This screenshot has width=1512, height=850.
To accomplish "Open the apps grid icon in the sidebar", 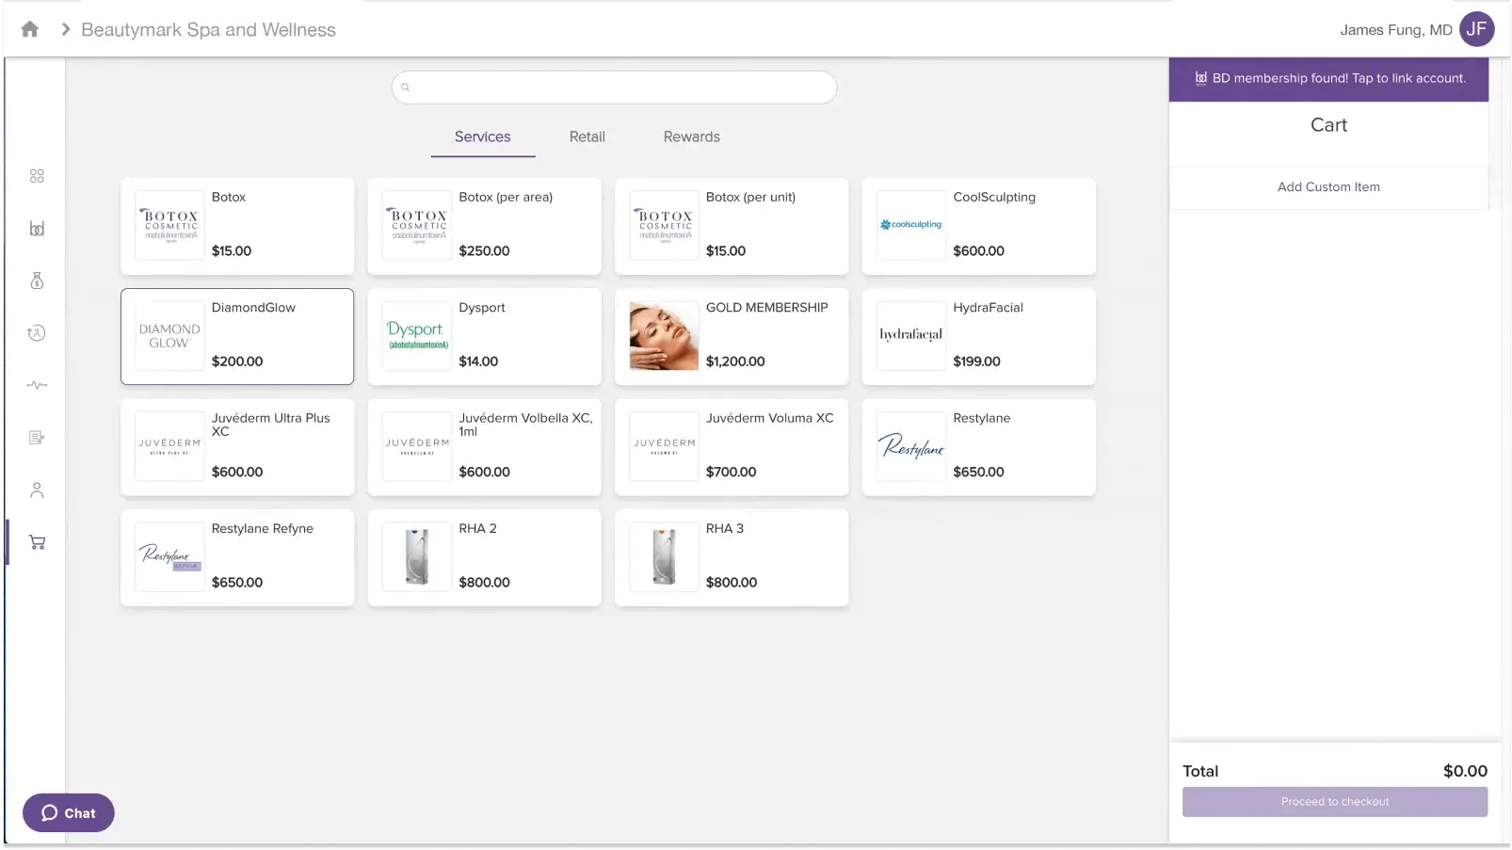I will [x=37, y=175].
